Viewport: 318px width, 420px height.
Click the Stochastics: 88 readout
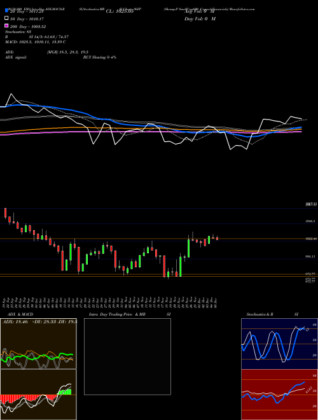point(18,32)
